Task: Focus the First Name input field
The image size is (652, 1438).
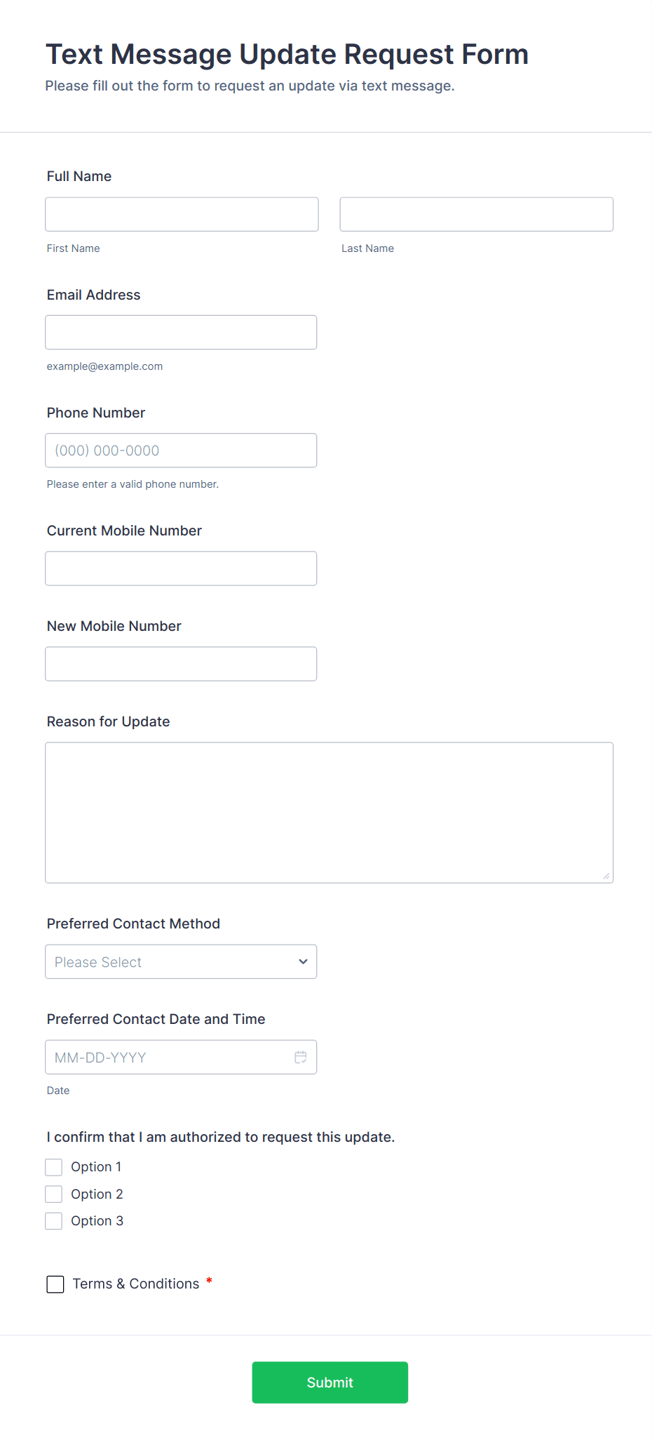Action: (182, 214)
